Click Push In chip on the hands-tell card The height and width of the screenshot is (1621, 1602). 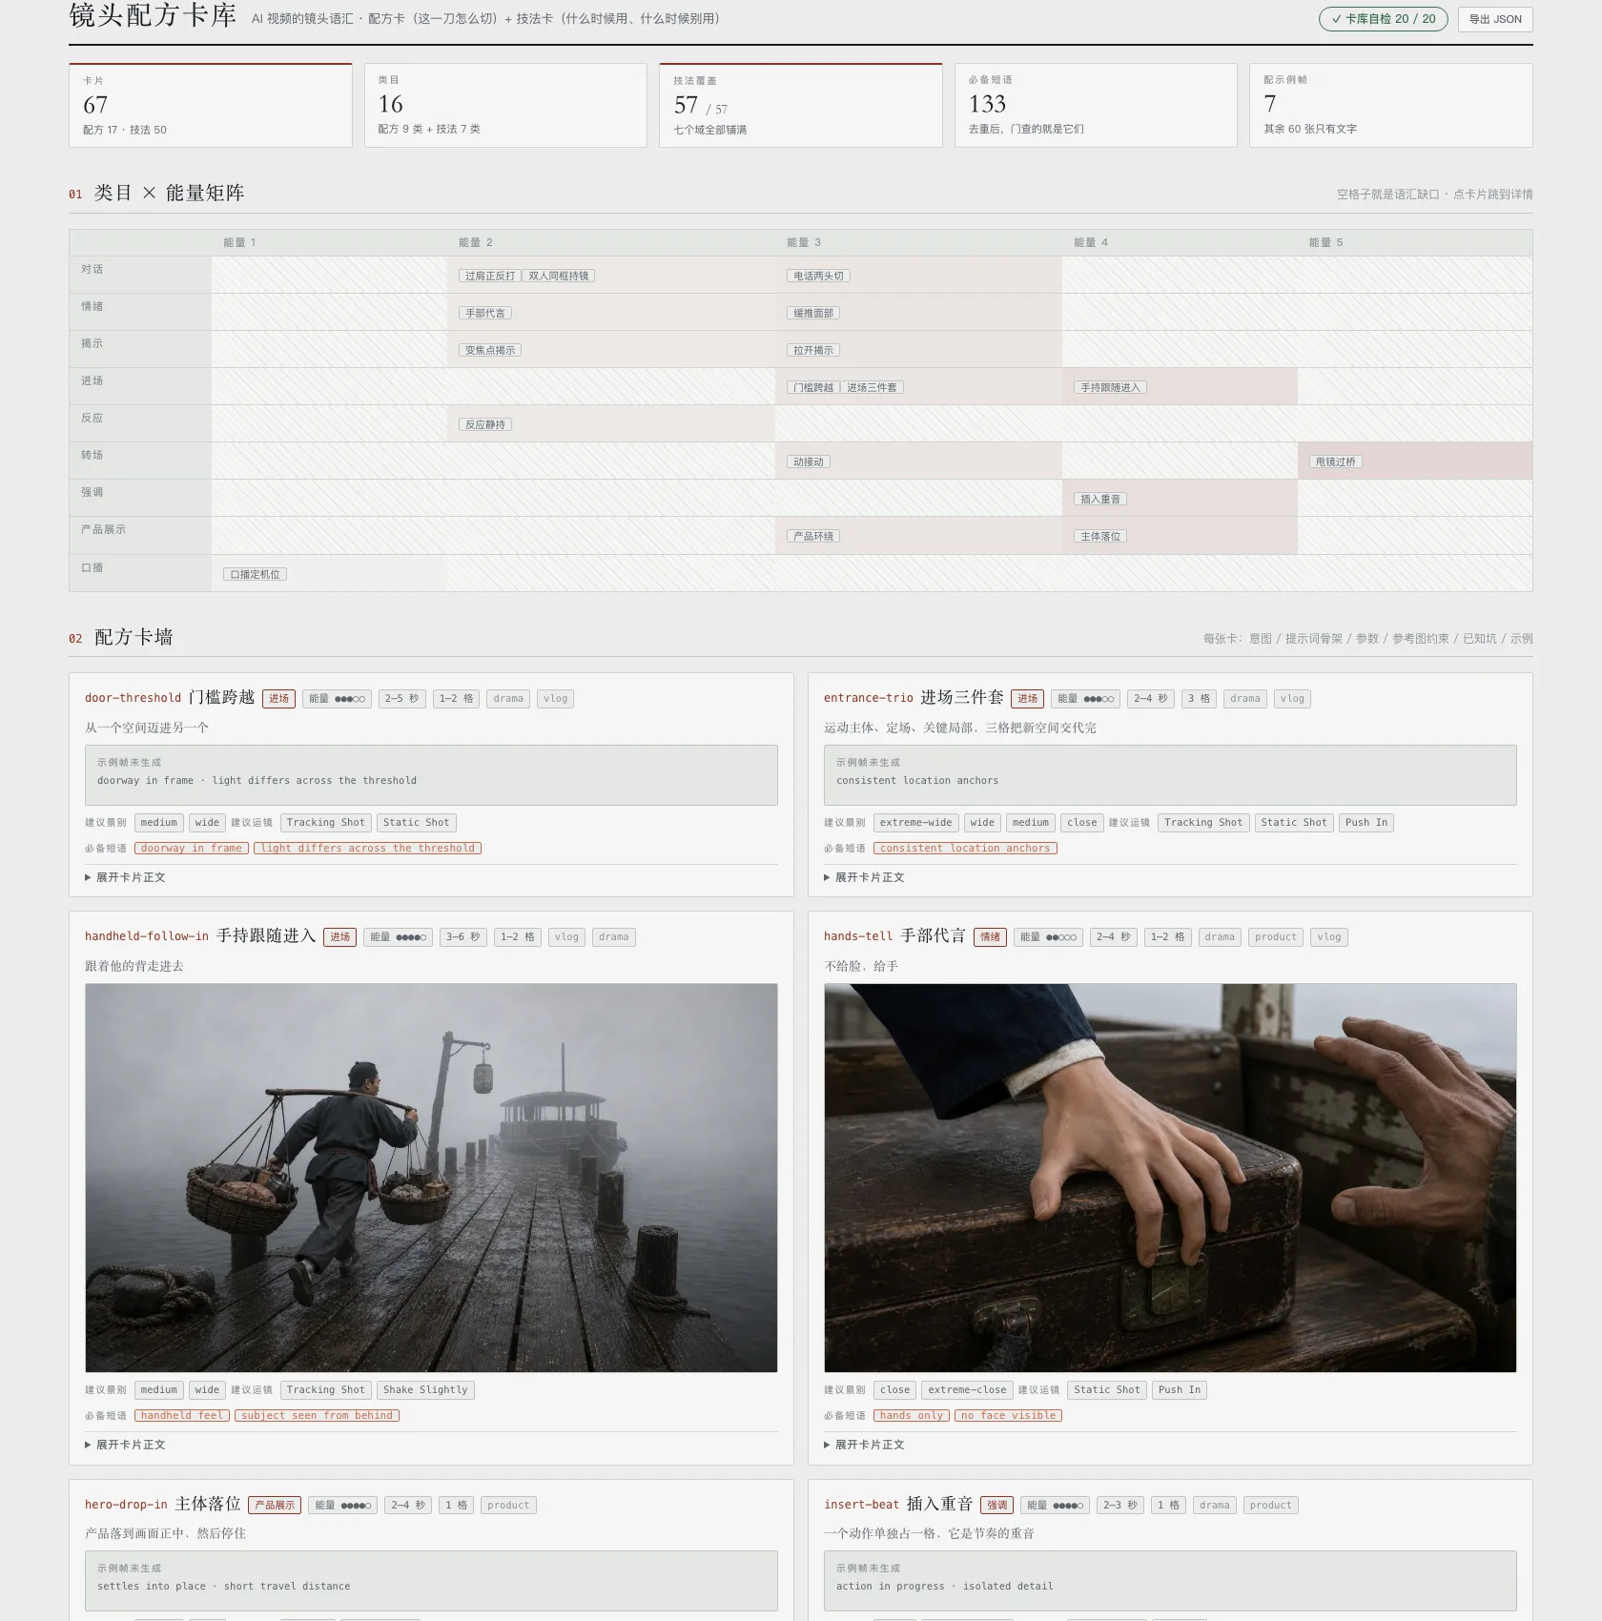(x=1180, y=1390)
